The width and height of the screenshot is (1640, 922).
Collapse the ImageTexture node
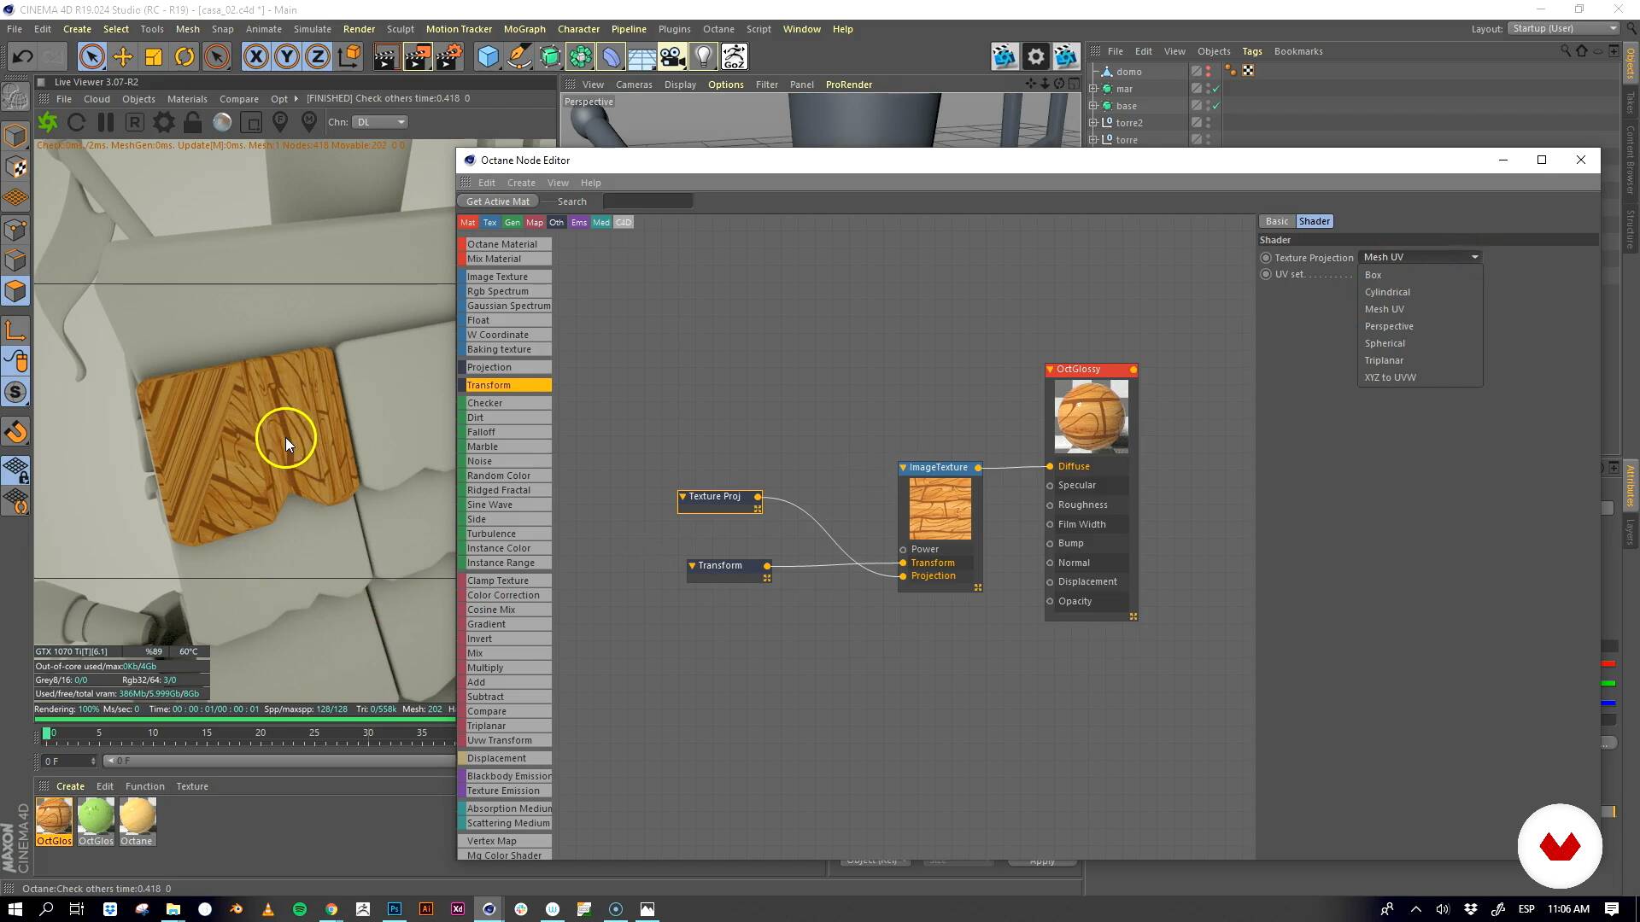click(x=903, y=468)
